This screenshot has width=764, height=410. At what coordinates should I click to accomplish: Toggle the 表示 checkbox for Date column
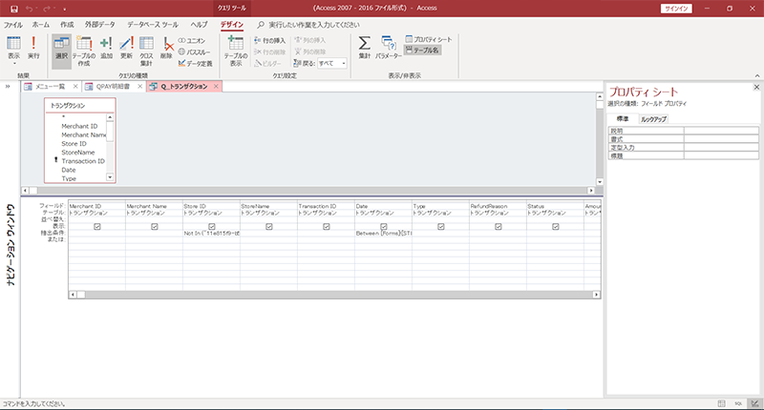pyautogui.click(x=383, y=226)
